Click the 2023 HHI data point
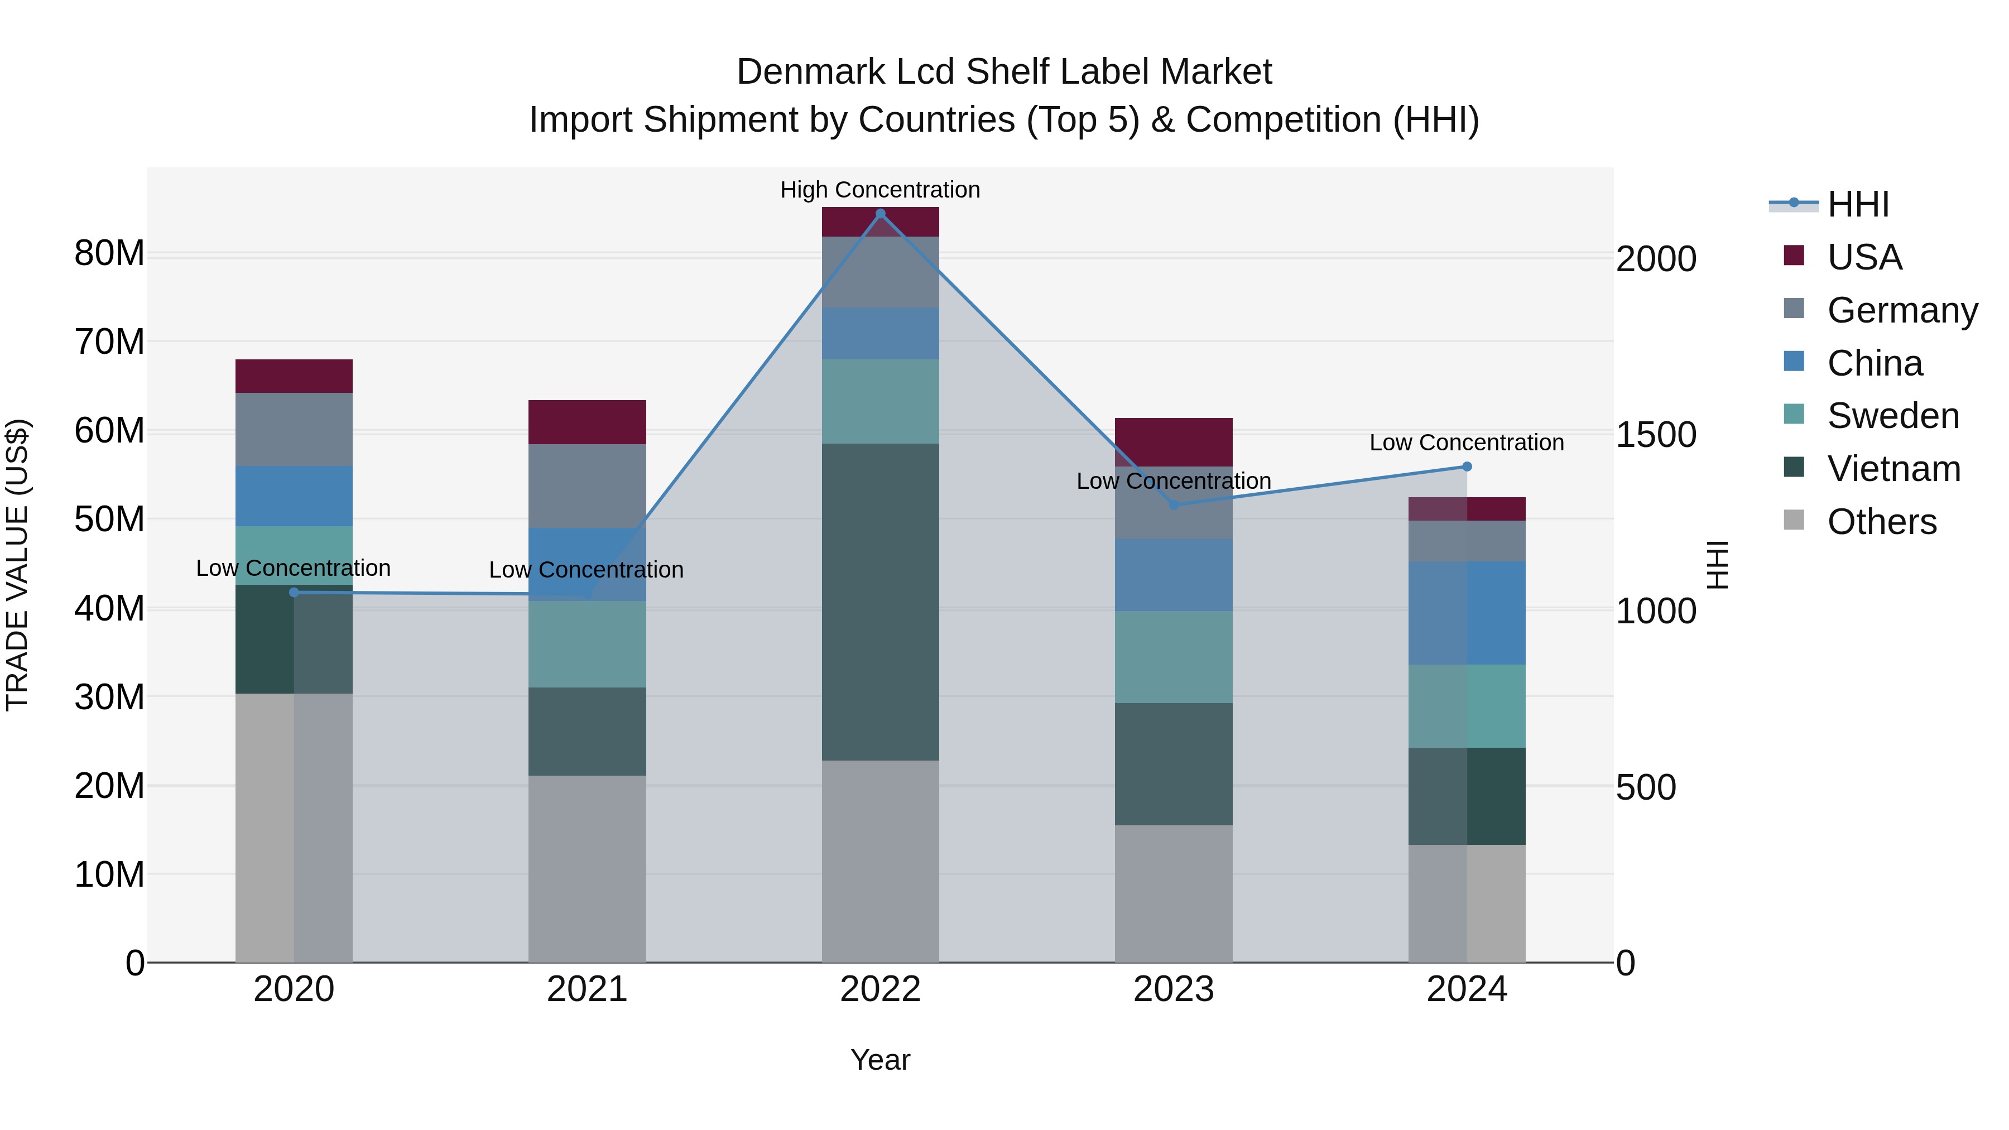 pos(1174,506)
